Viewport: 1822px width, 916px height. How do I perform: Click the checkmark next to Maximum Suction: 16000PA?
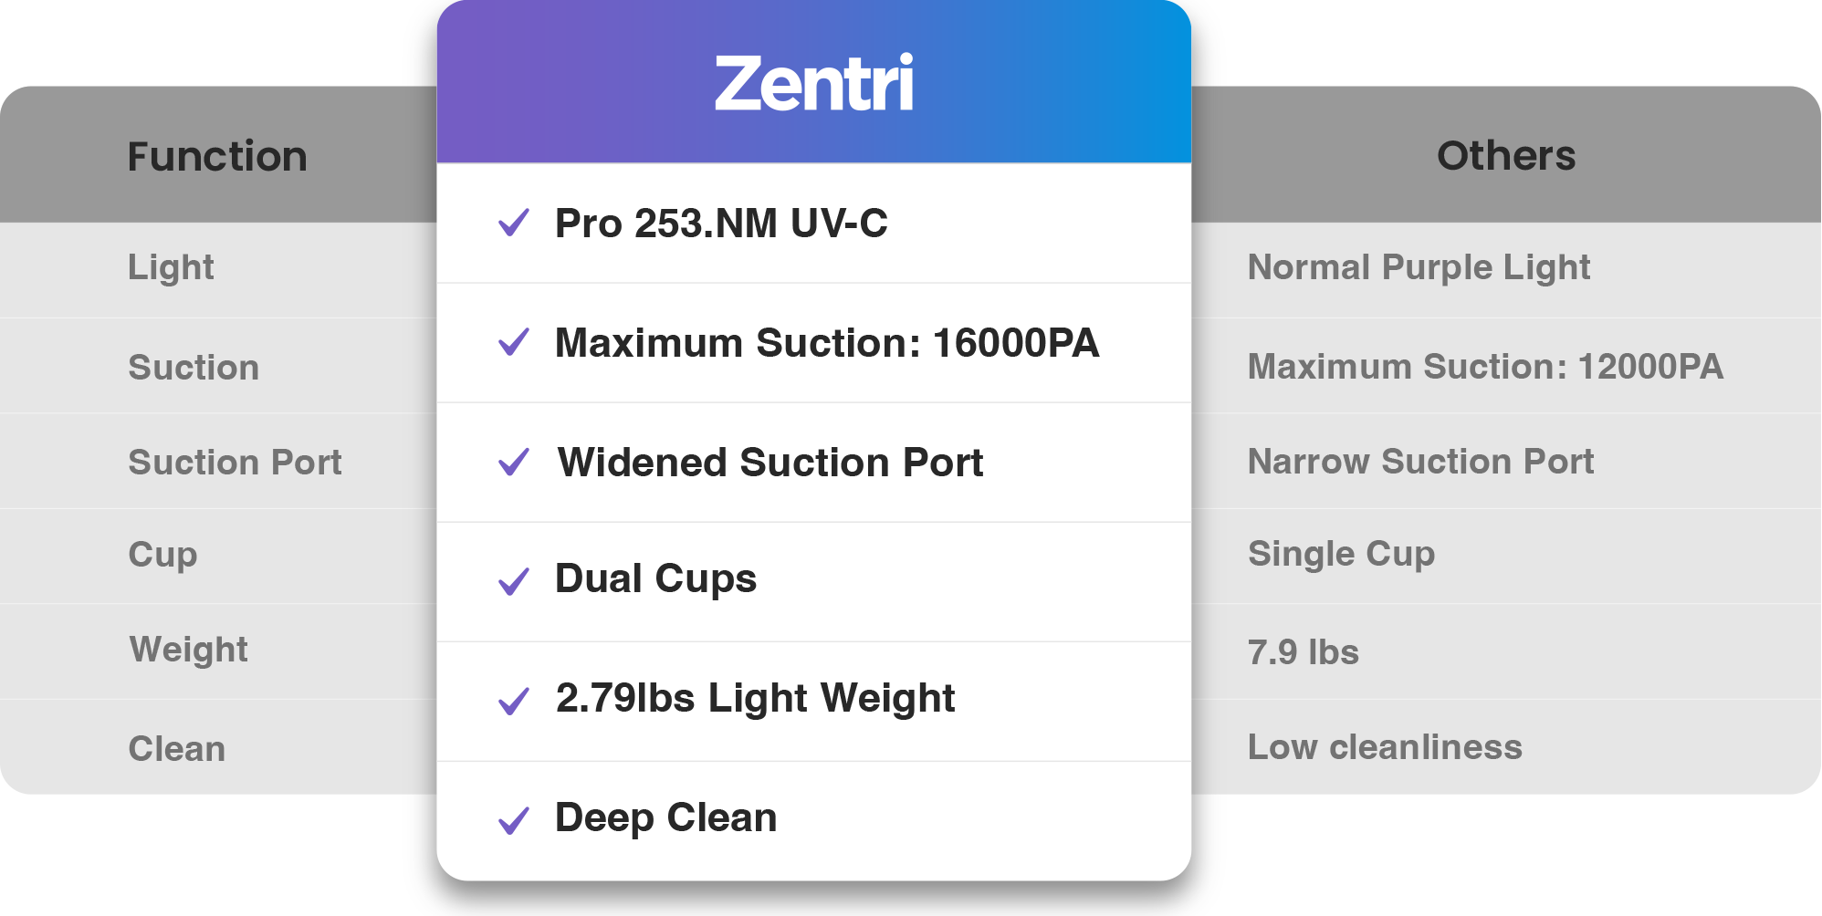(x=514, y=342)
